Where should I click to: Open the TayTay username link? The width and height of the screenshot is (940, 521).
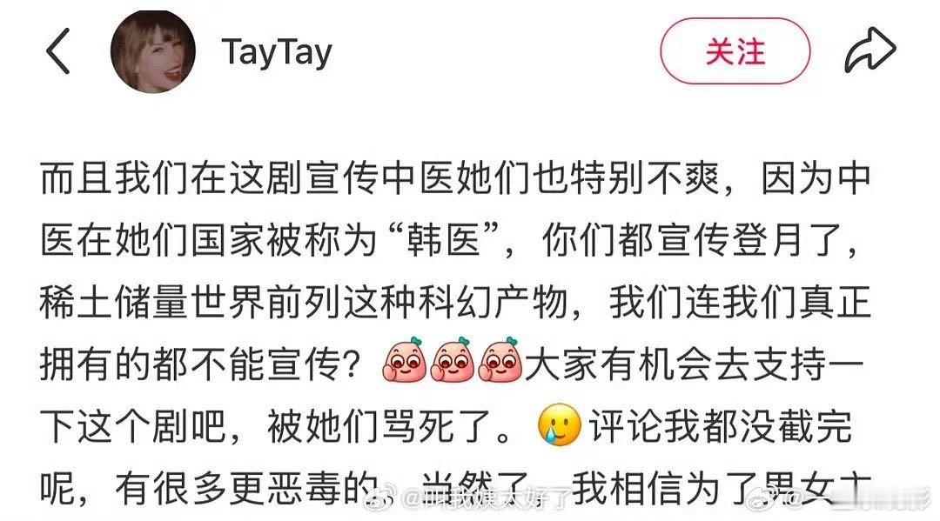point(277,52)
